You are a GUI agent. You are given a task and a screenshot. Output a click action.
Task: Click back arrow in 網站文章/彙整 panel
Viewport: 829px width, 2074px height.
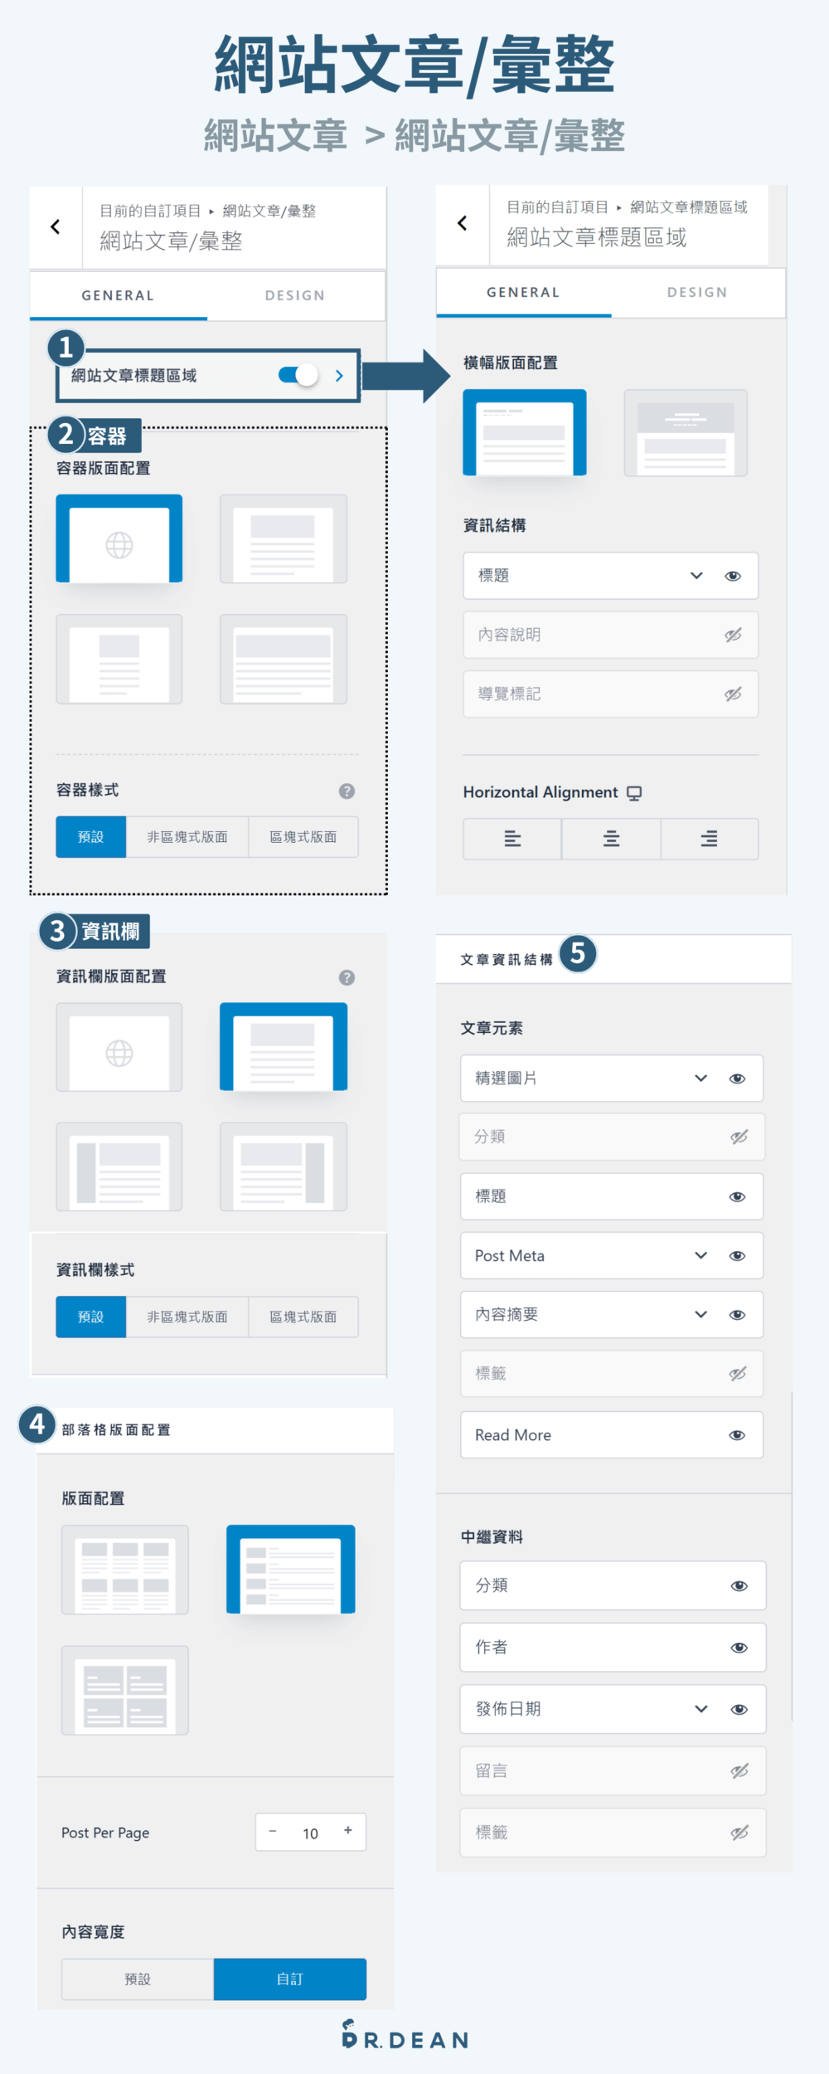(x=56, y=226)
